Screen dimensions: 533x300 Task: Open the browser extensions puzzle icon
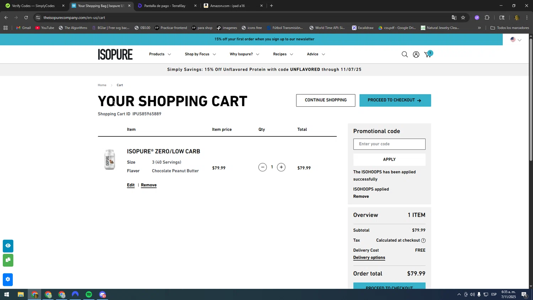tap(487, 17)
